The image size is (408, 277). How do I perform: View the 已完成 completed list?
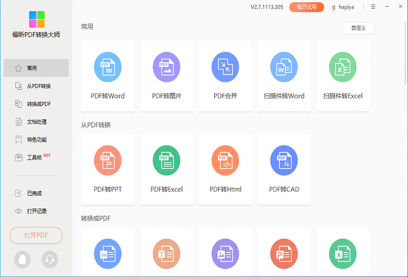pos(36,193)
